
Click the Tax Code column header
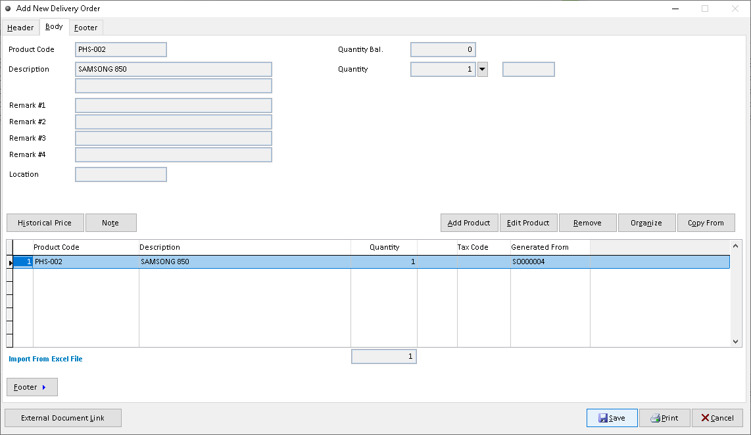484,248
